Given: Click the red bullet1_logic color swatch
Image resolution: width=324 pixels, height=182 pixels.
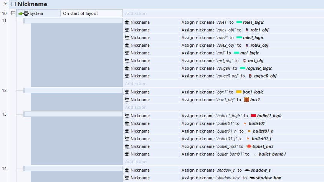Looking at the screenshot, I should [x=253, y=116].
